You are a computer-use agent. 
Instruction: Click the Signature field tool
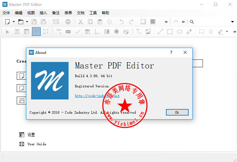pos(126,32)
